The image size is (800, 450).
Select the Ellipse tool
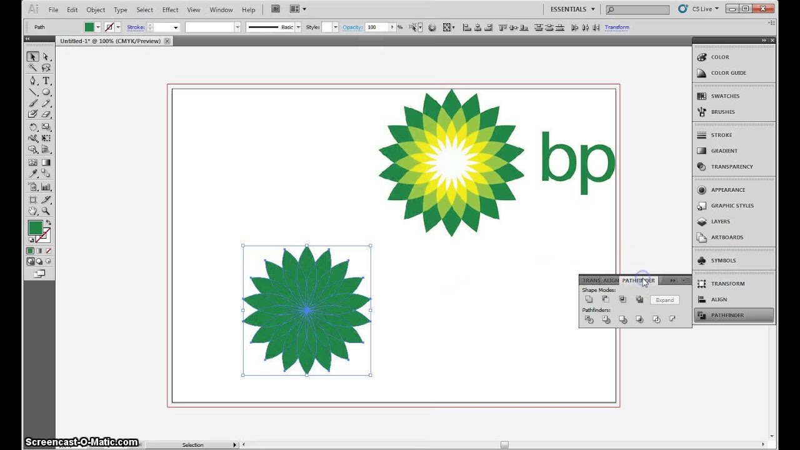pos(46,92)
